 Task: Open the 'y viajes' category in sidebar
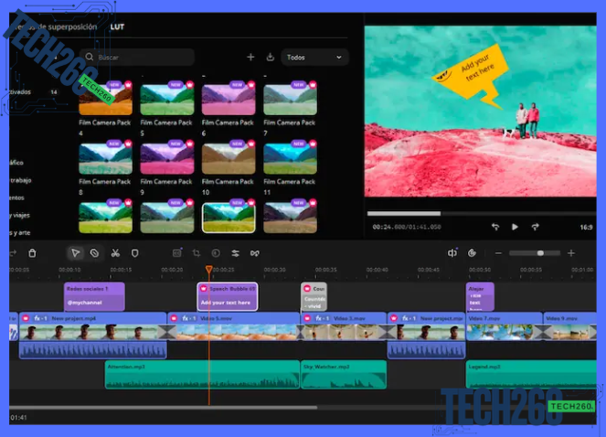(20, 215)
